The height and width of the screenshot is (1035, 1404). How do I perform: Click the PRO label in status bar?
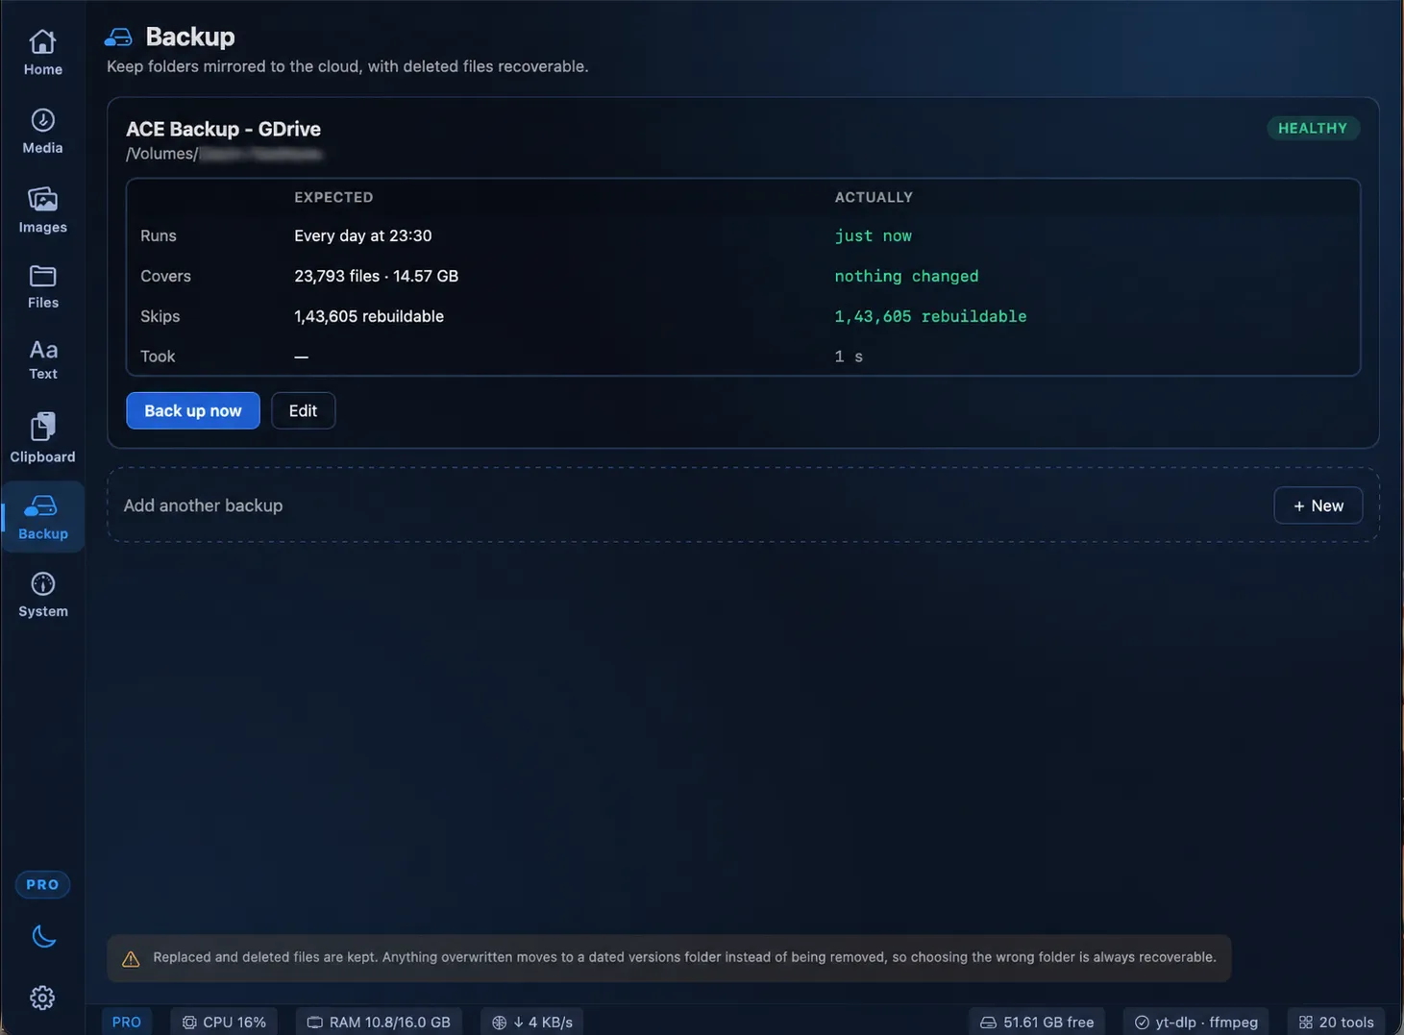126,1022
